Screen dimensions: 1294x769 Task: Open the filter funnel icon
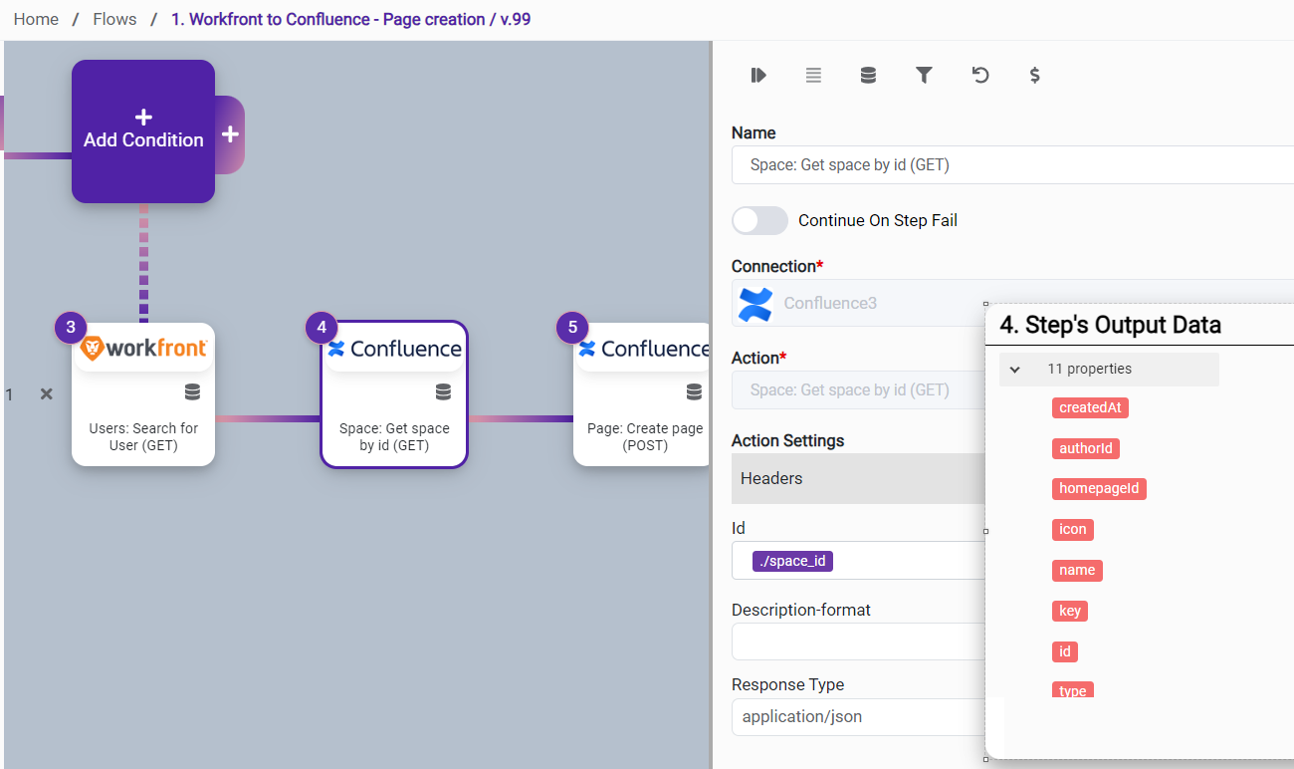tap(924, 75)
